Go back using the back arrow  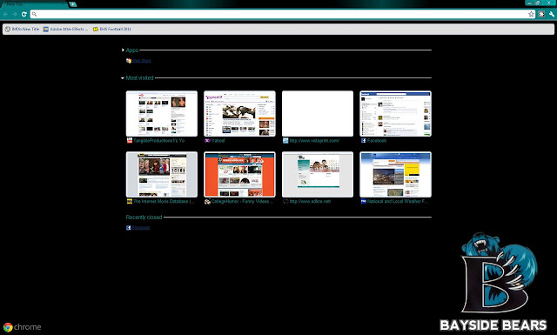click(x=5, y=14)
